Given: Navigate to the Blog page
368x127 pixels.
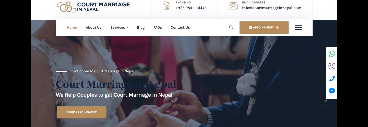Looking at the screenshot, I should 141,27.
